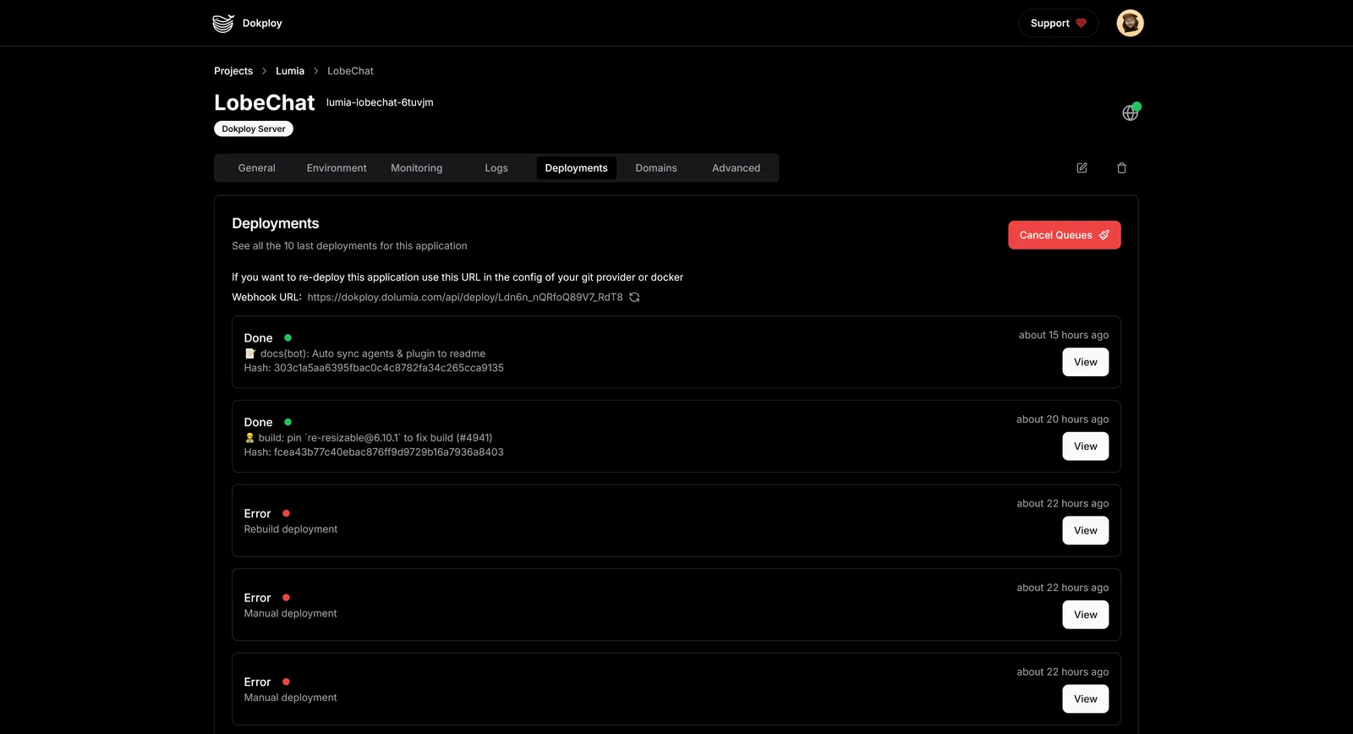Refresh the webhook URL token icon
Image resolution: width=1353 pixels, height=734 pixels.
[x=634, y=298]
